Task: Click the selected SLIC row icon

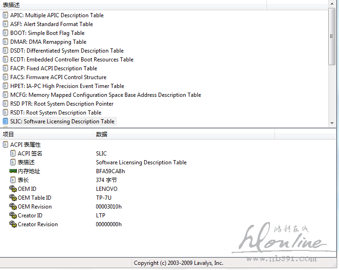Action: pyautogui.click(x=6, y=121)
